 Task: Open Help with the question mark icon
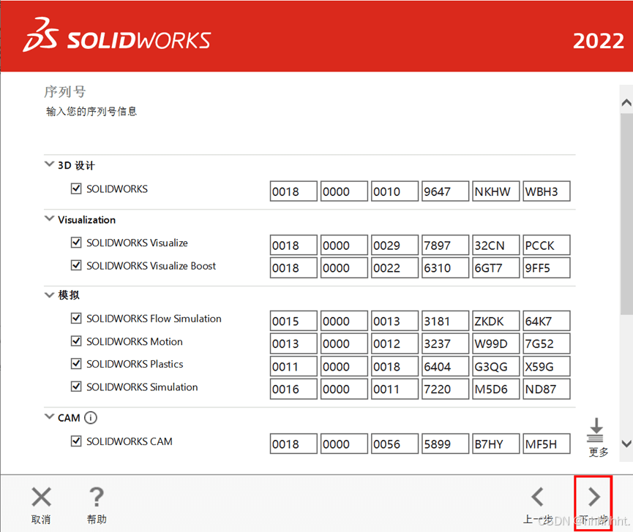[97, 496]
